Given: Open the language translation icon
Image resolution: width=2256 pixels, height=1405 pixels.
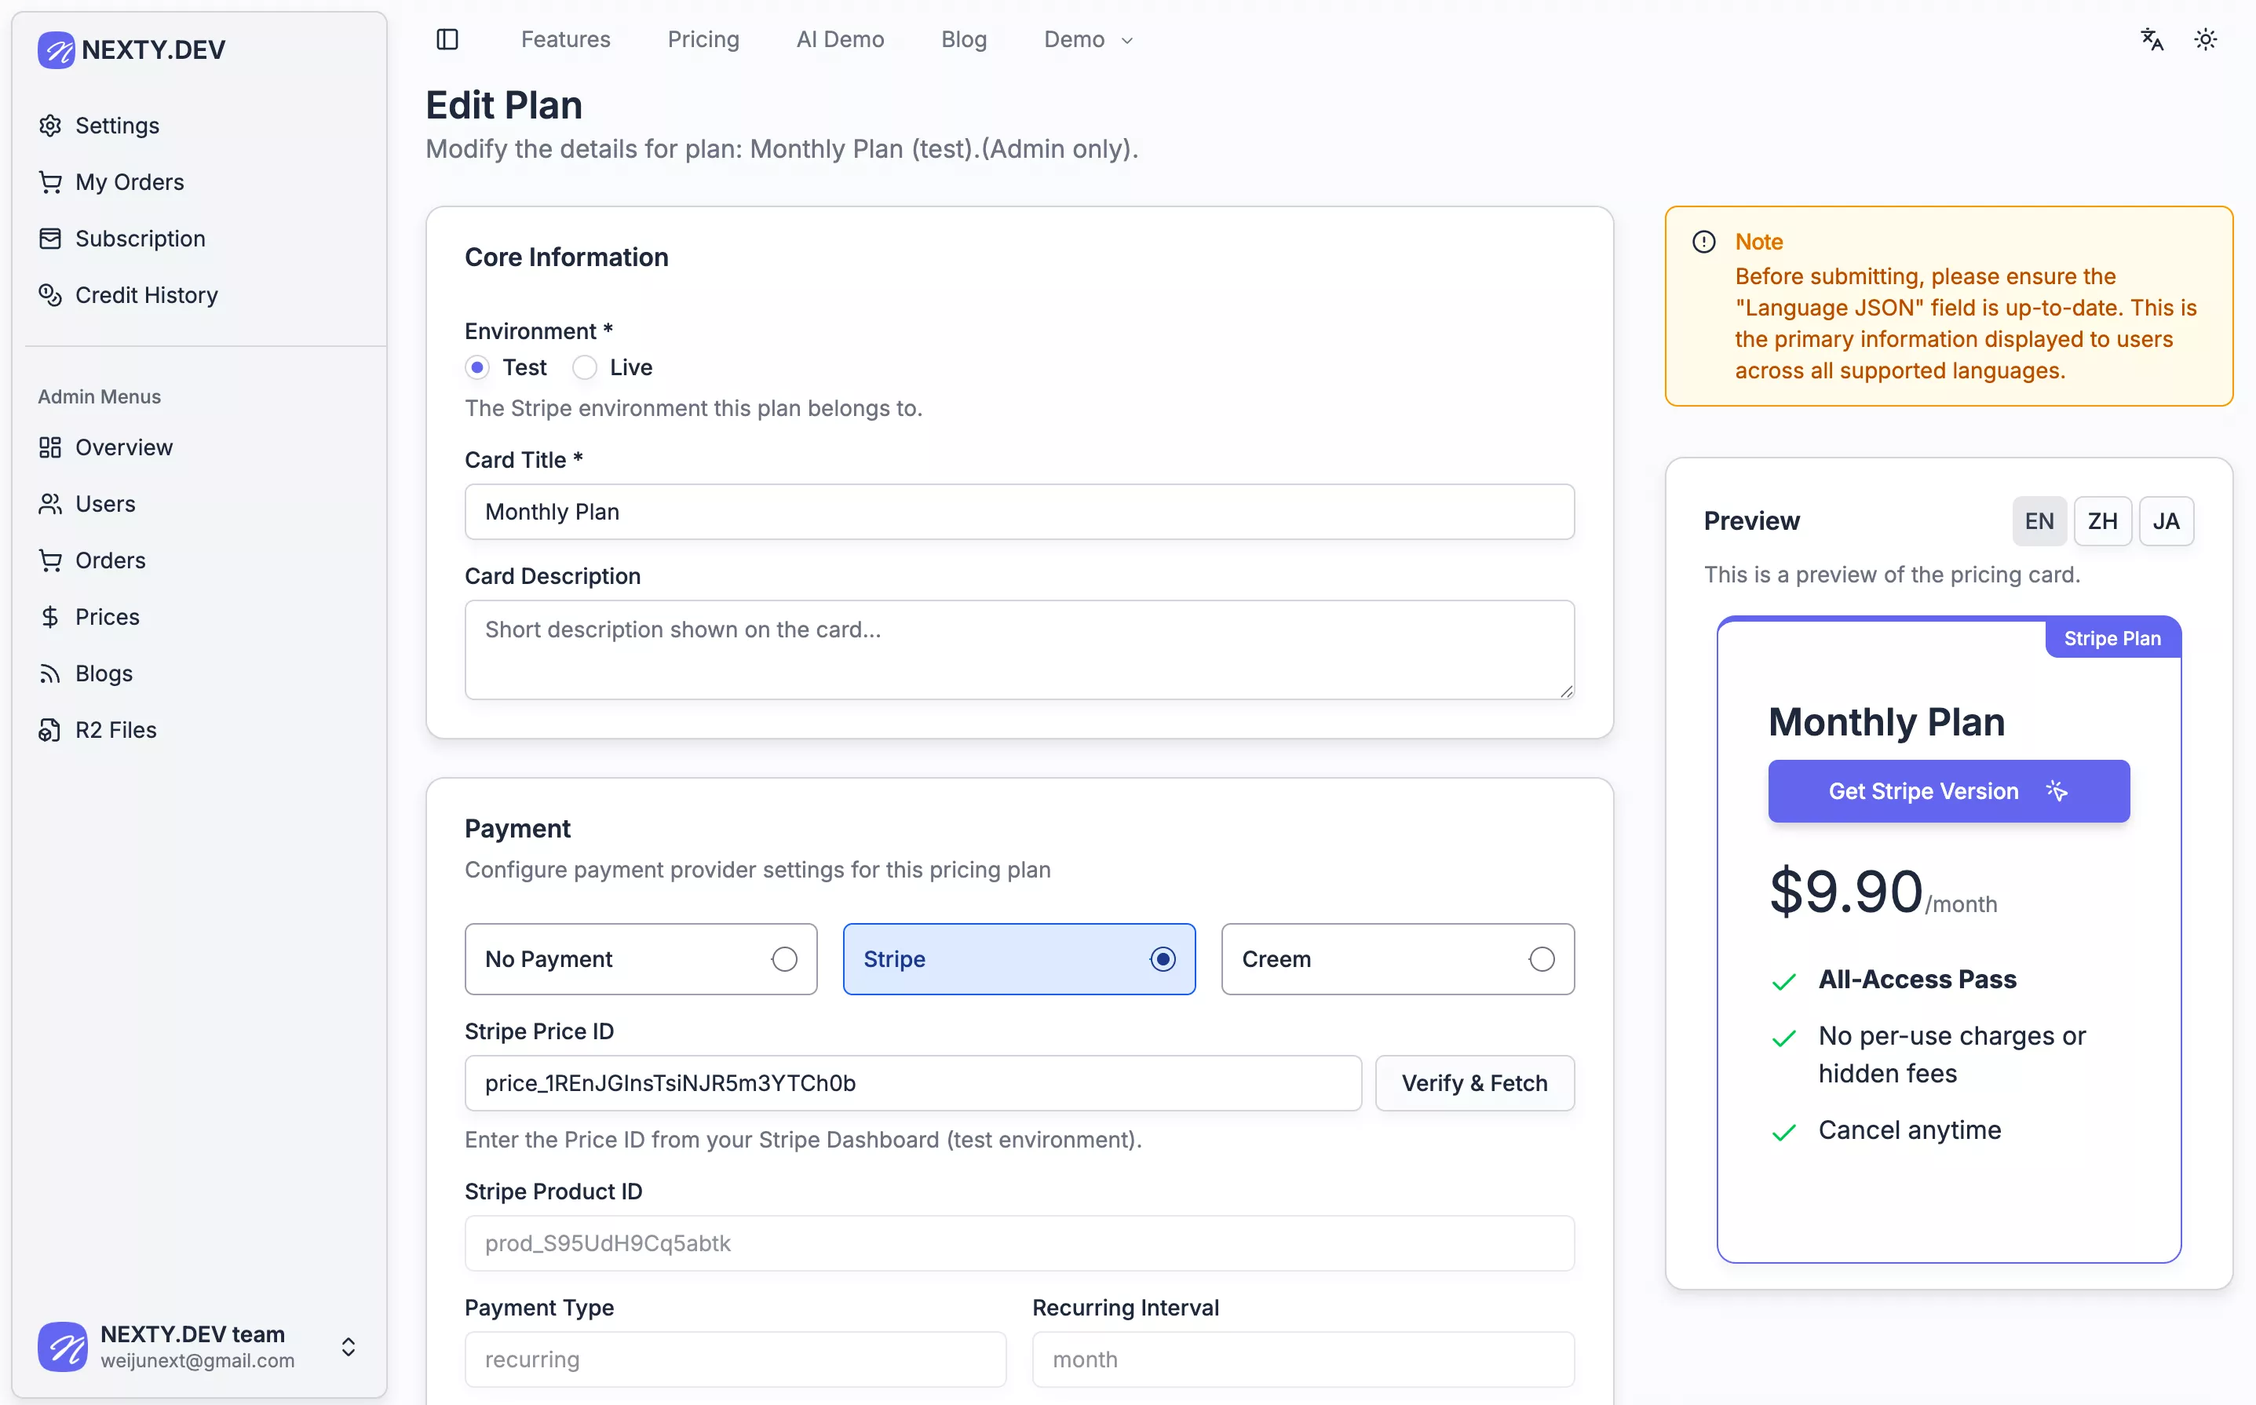Looking at the screenshot, I should click(2152, 39).
